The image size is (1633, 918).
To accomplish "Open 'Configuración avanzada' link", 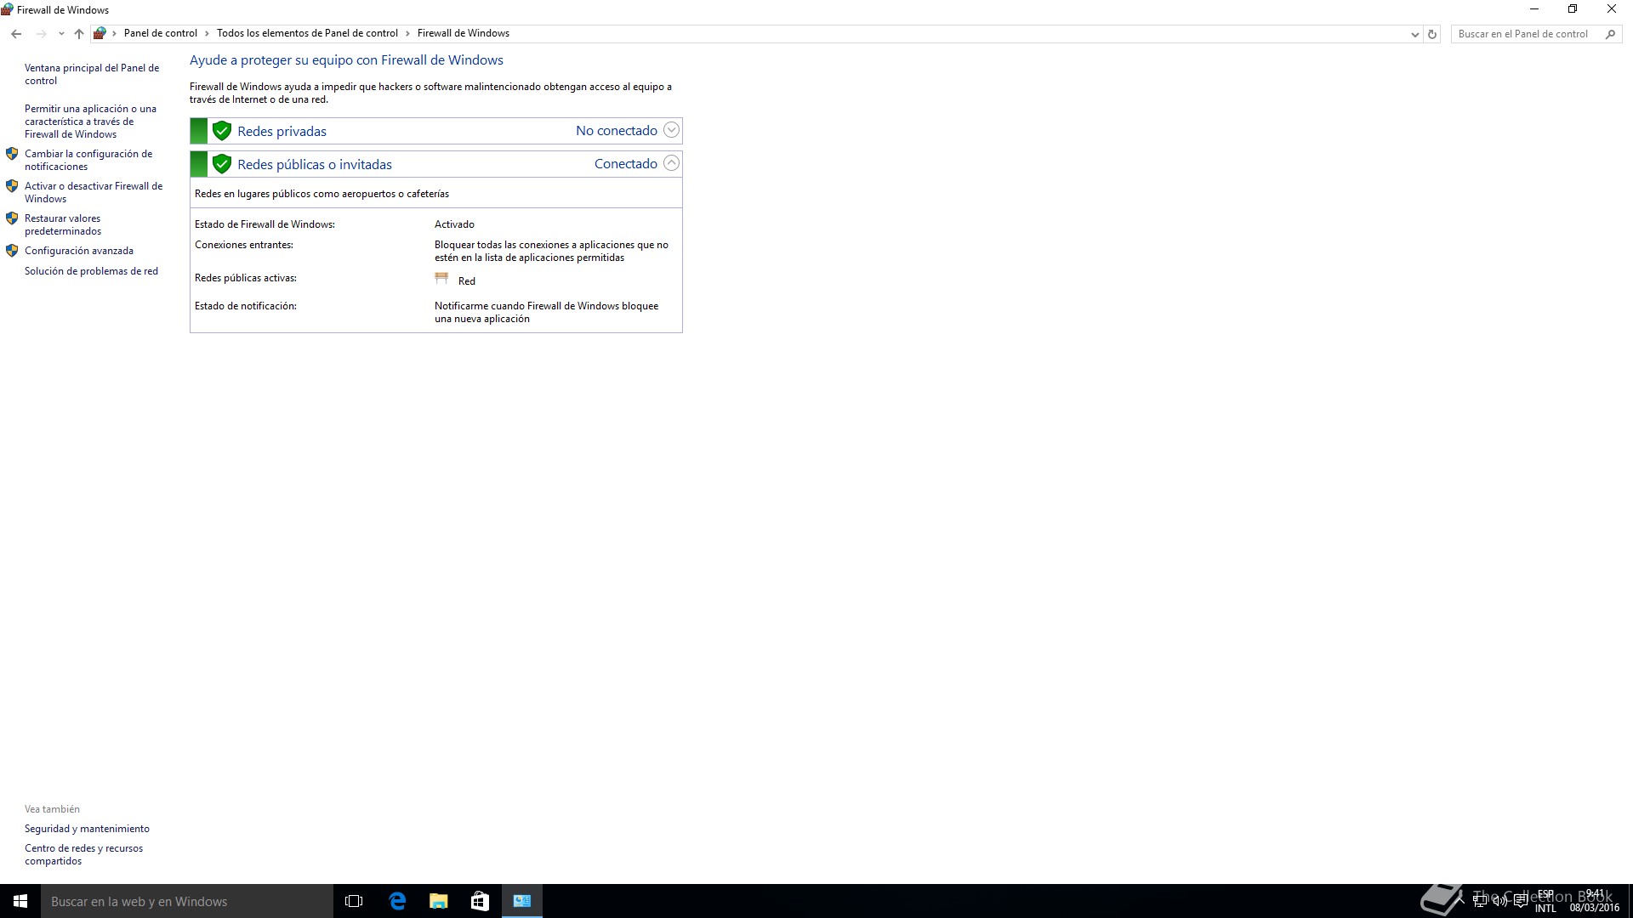I will pyautogui.click(x=79, y=251).
